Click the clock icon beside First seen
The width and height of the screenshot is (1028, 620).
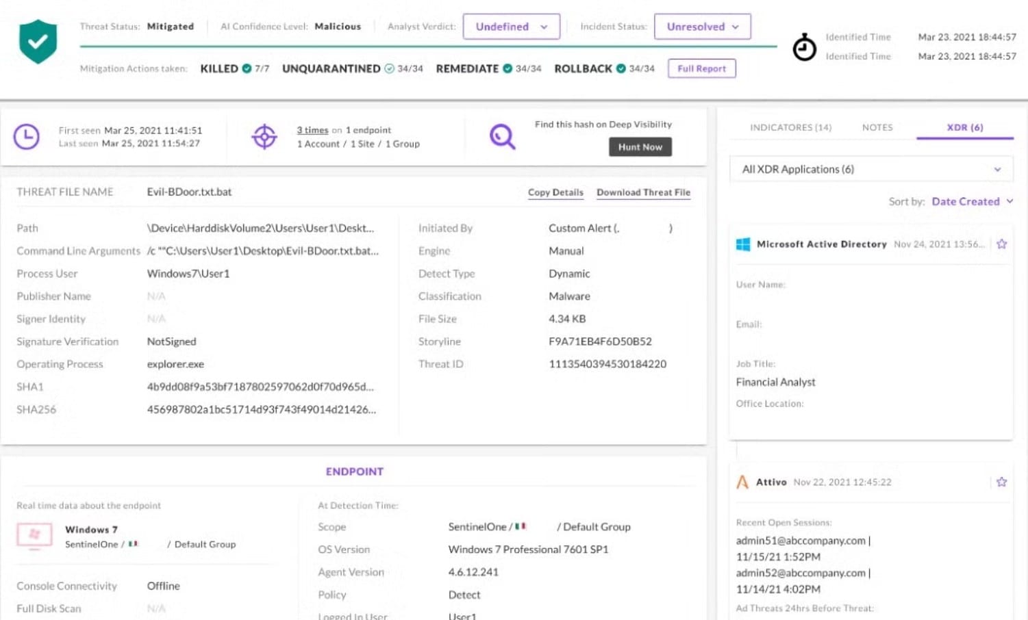(26, 135)
